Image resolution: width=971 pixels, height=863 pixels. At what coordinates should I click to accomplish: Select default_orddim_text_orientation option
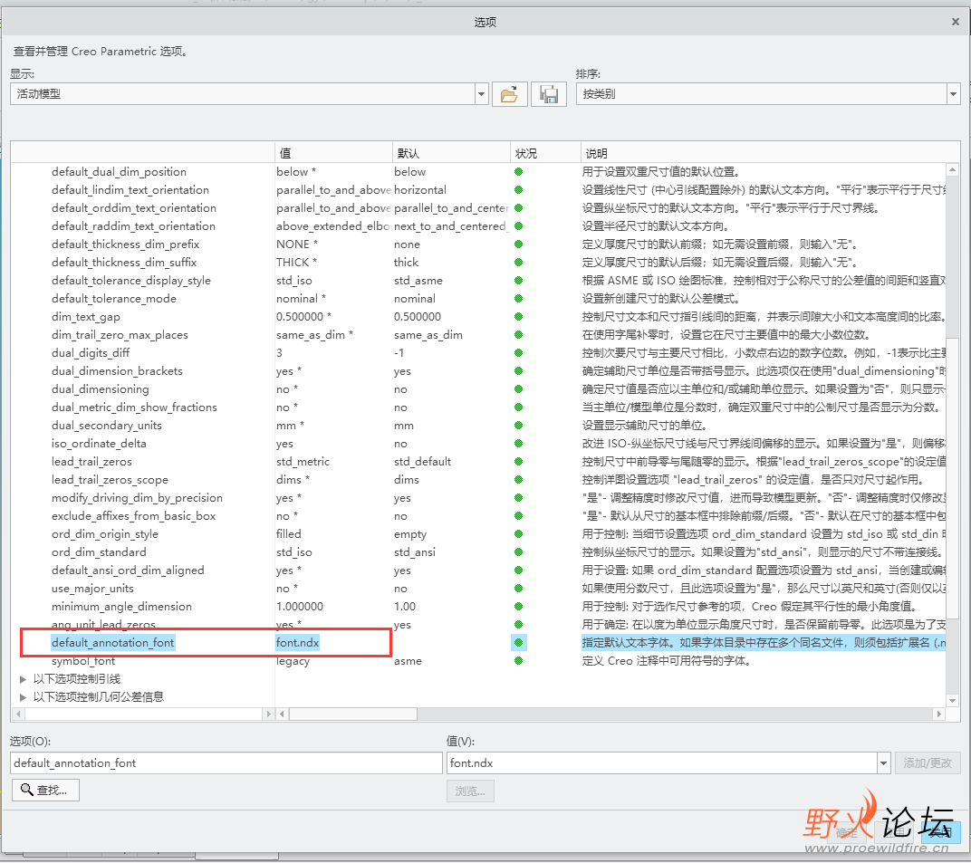(134, 208)
